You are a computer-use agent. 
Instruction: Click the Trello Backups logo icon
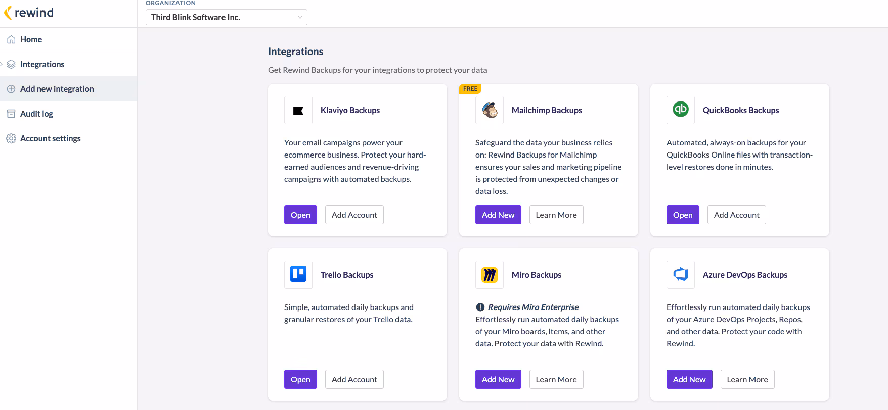pyautogui.click(x=298, y=274)
